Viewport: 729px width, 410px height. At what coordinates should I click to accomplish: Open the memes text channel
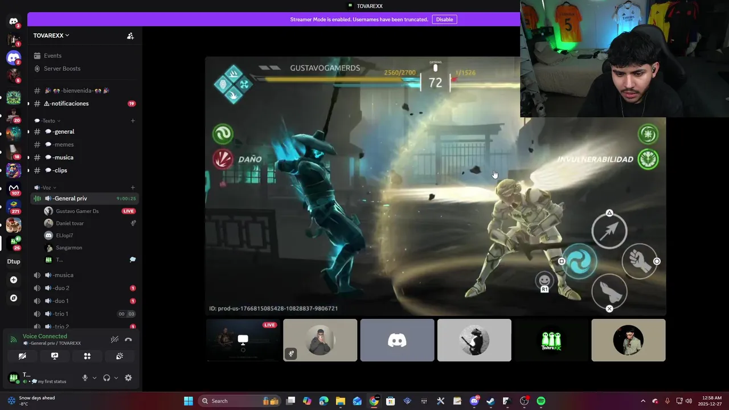(84, 145)
